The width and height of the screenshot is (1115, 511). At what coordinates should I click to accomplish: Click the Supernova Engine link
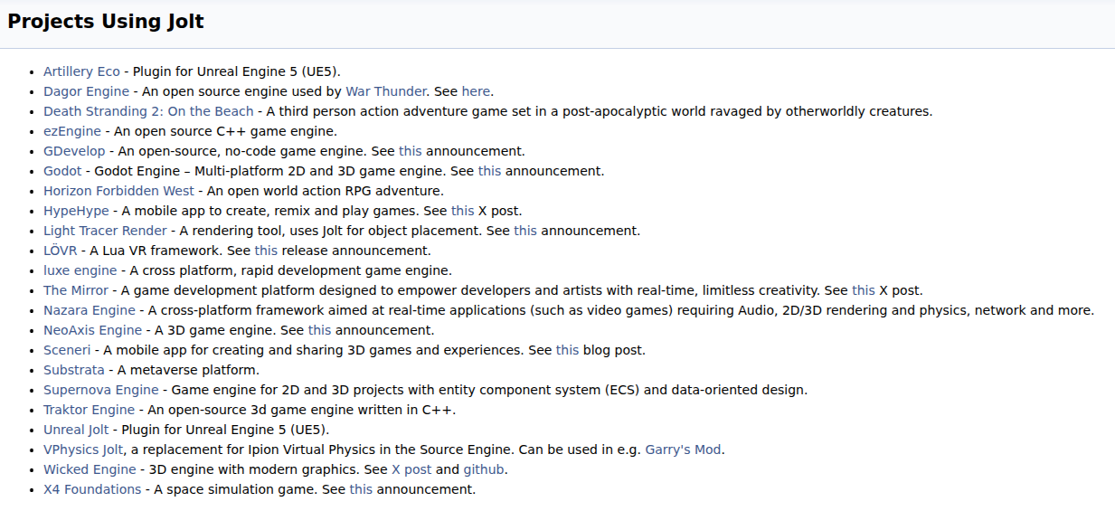[100, 390]
